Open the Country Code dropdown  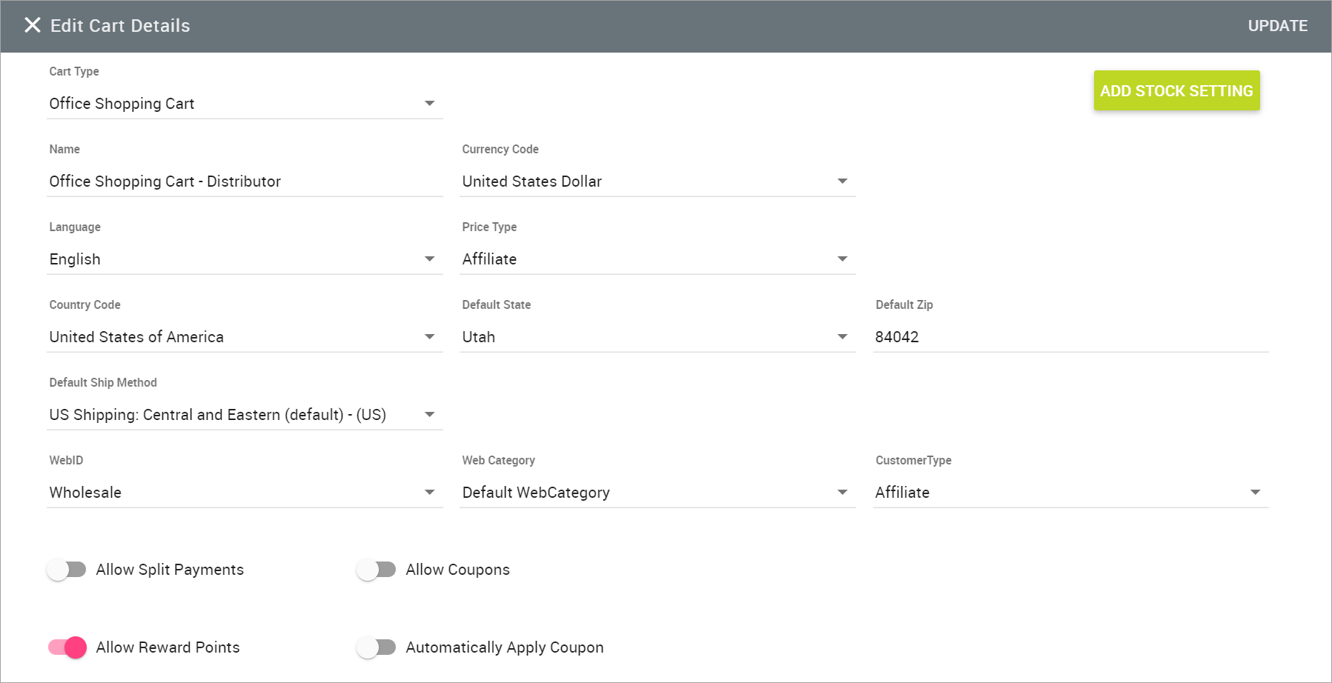(x=430, y=336)
